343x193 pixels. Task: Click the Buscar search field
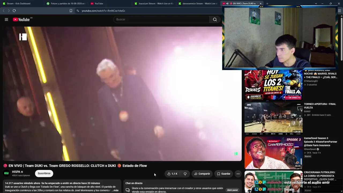click(x=161, y=20)
